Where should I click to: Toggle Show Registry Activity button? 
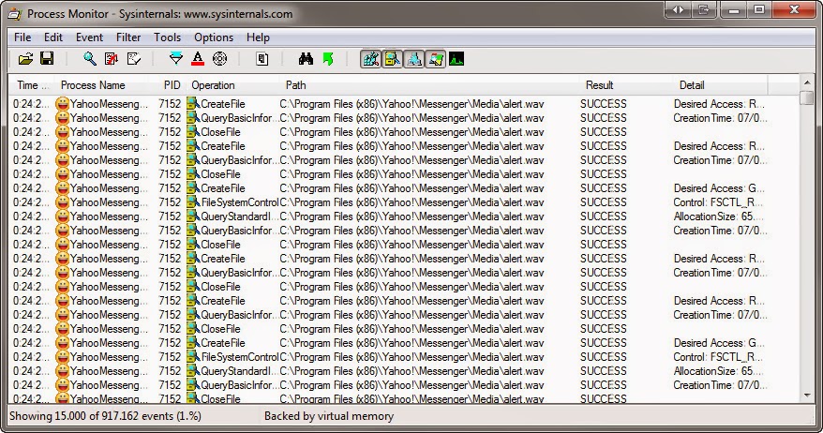(x=370, y=59)
